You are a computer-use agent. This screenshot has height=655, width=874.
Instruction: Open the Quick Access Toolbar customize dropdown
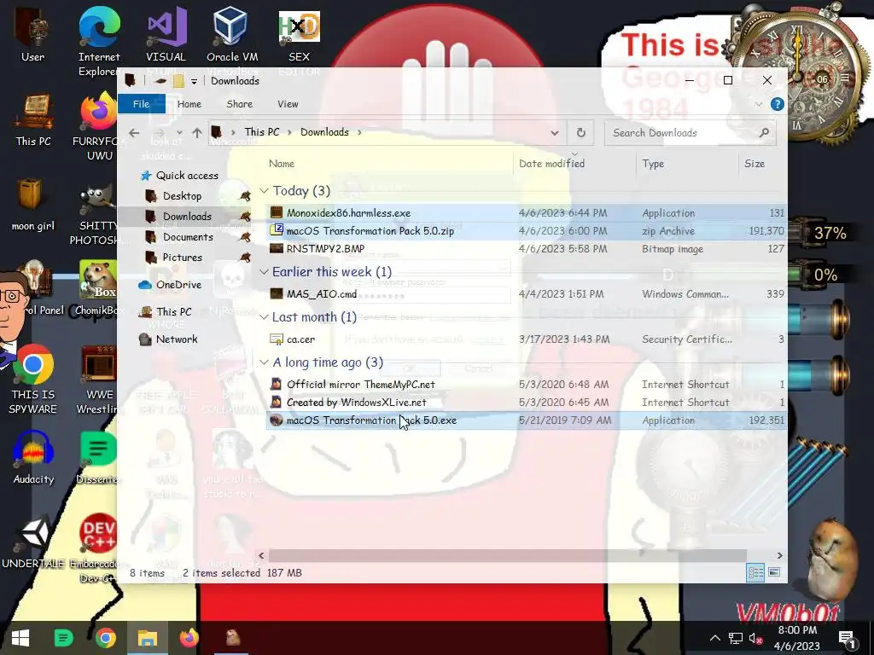click(194, 81)
